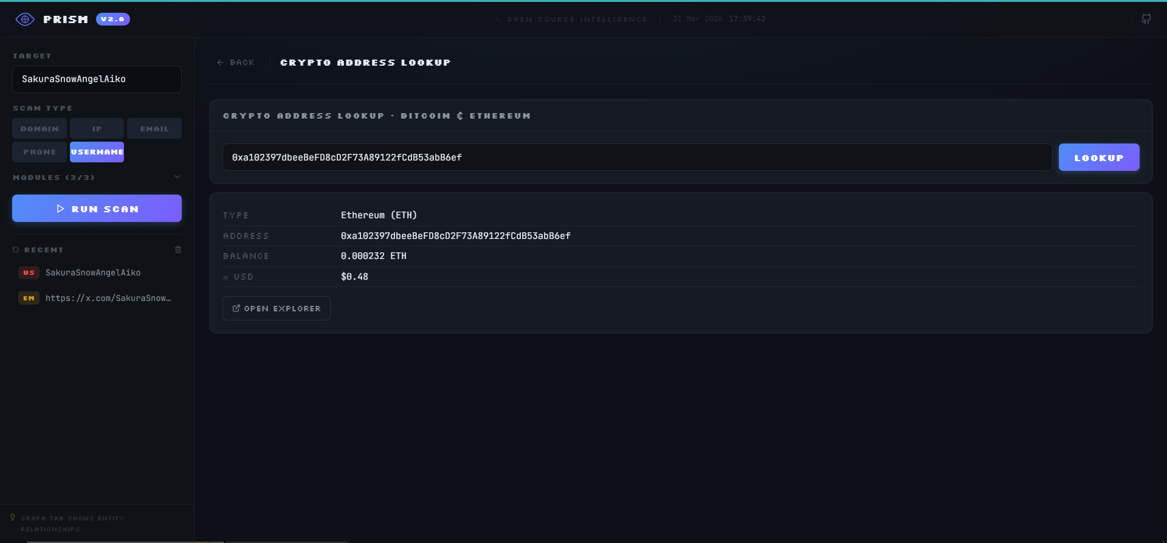This screenshot has width=1167, height=543.
Task: Click the PRISM eye logo icon
Action: click(25, 19)
